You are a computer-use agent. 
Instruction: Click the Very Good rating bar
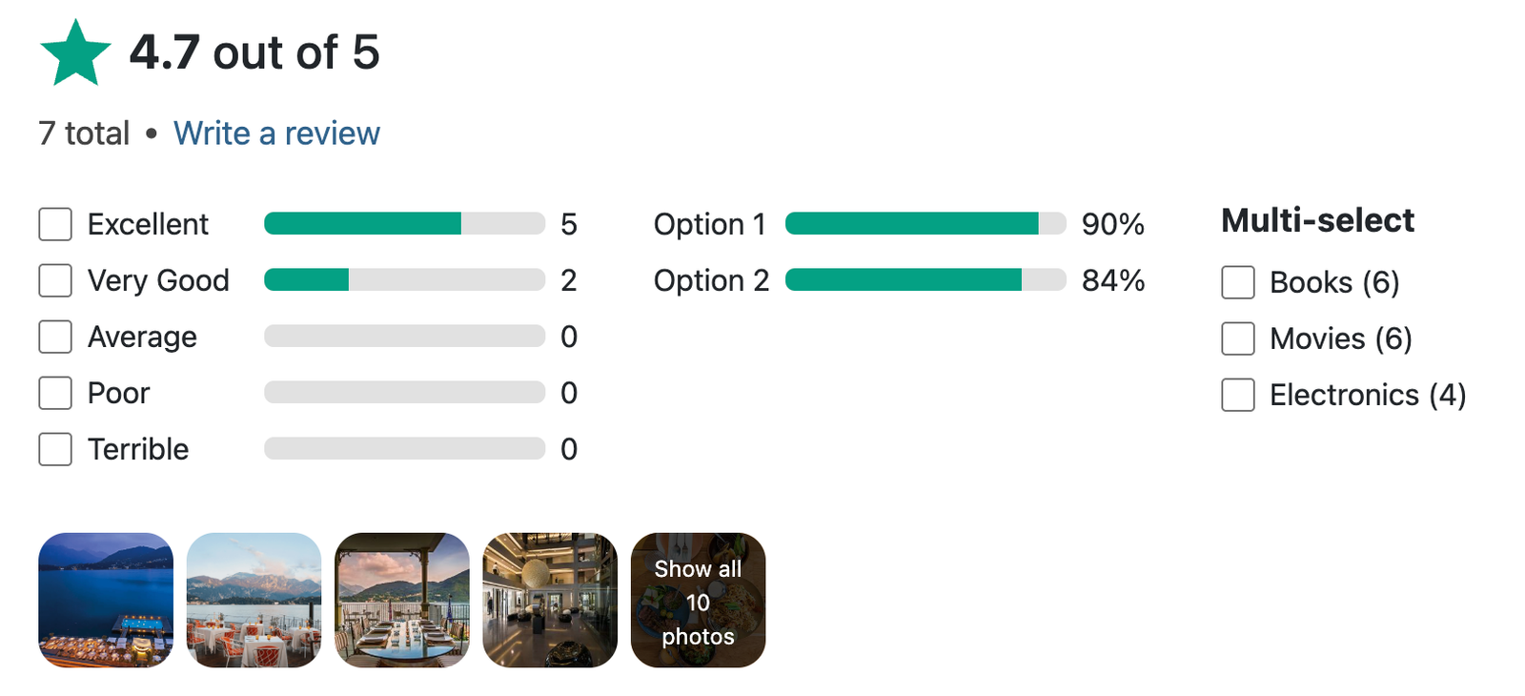pyautogui.click(x=404, y=279)
